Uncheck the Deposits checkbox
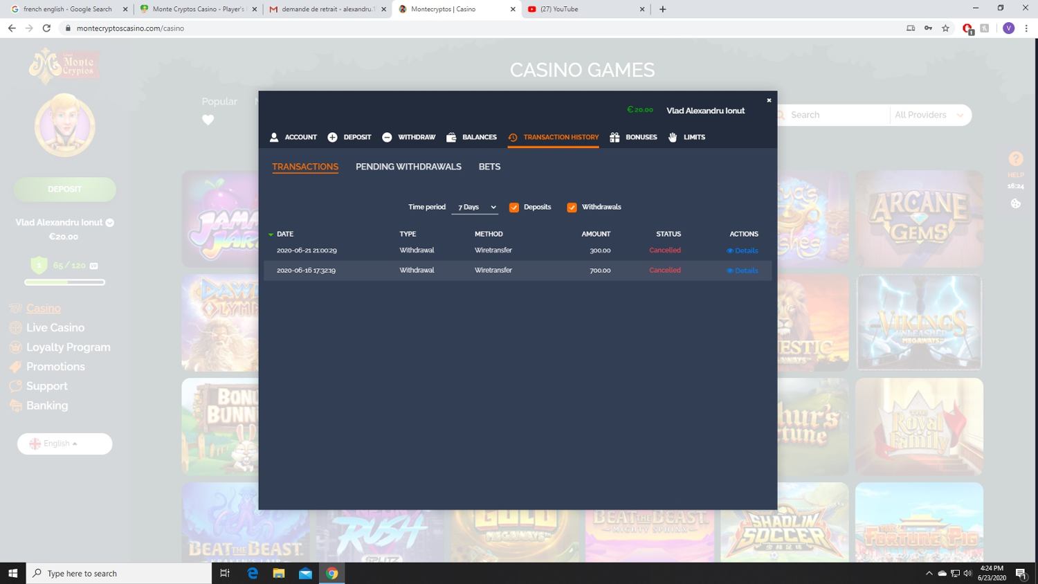This screenshot has height=584, width=1038. (514, 208)
